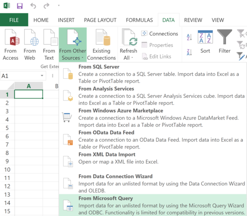Click cell A3
247x216 pixels.
[x=29, y=111]
